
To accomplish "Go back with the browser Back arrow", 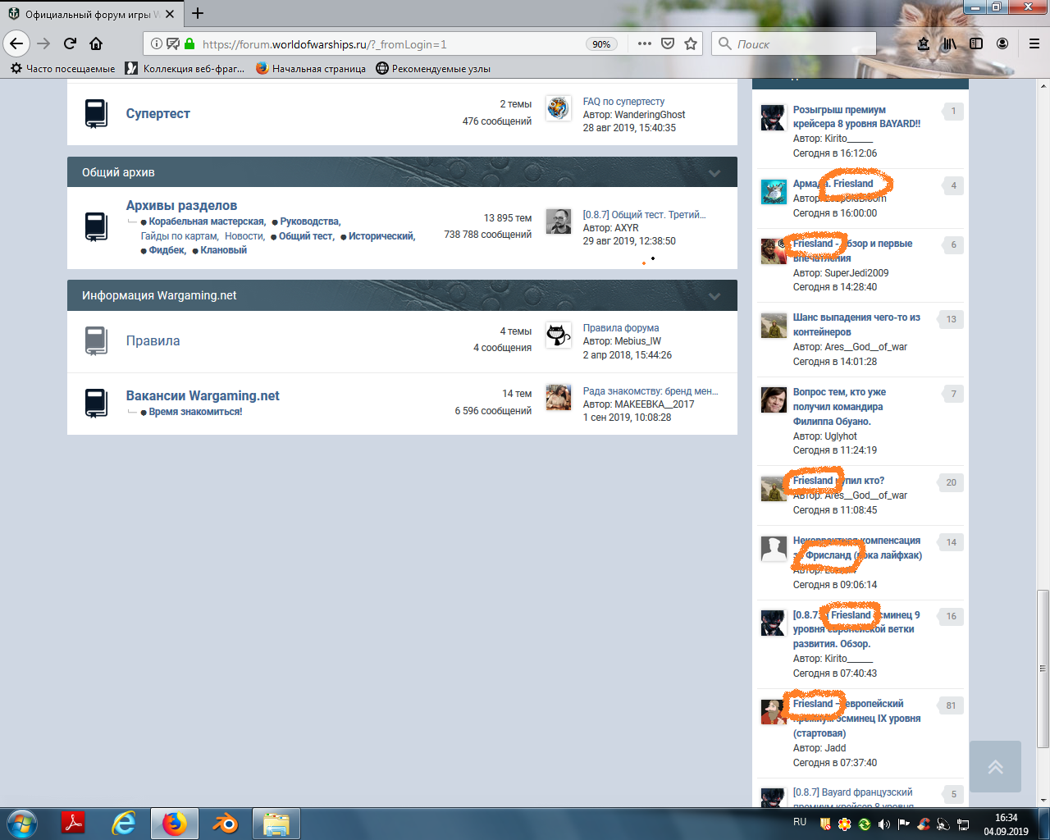I will (16, 43).
